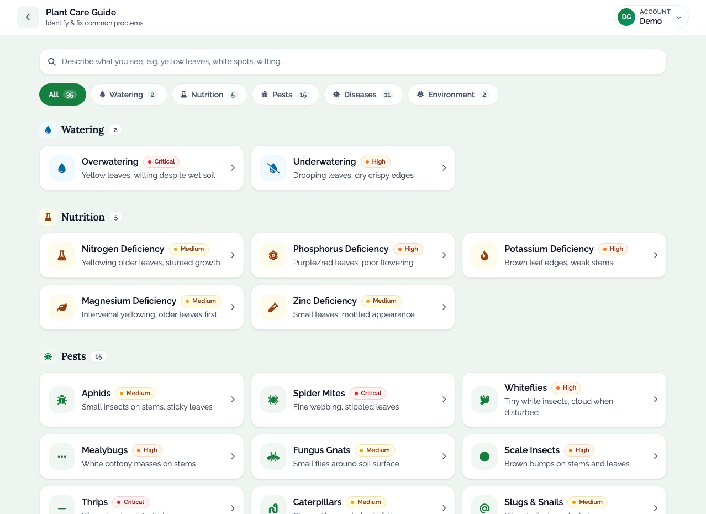Click the search magnifier icon
The height and width of the screenshot is (514, 706).
click(52, 62)
